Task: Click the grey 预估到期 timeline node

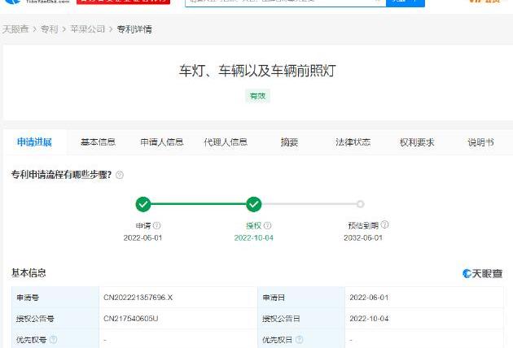Action: tap(360, 204)
